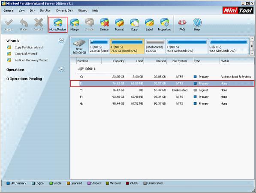Open the FAQ lifebuoy icon

click(x=182, y=22)
